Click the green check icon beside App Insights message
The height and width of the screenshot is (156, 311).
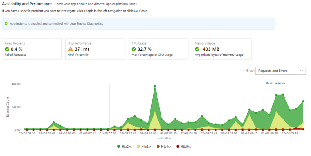[6, 24]
